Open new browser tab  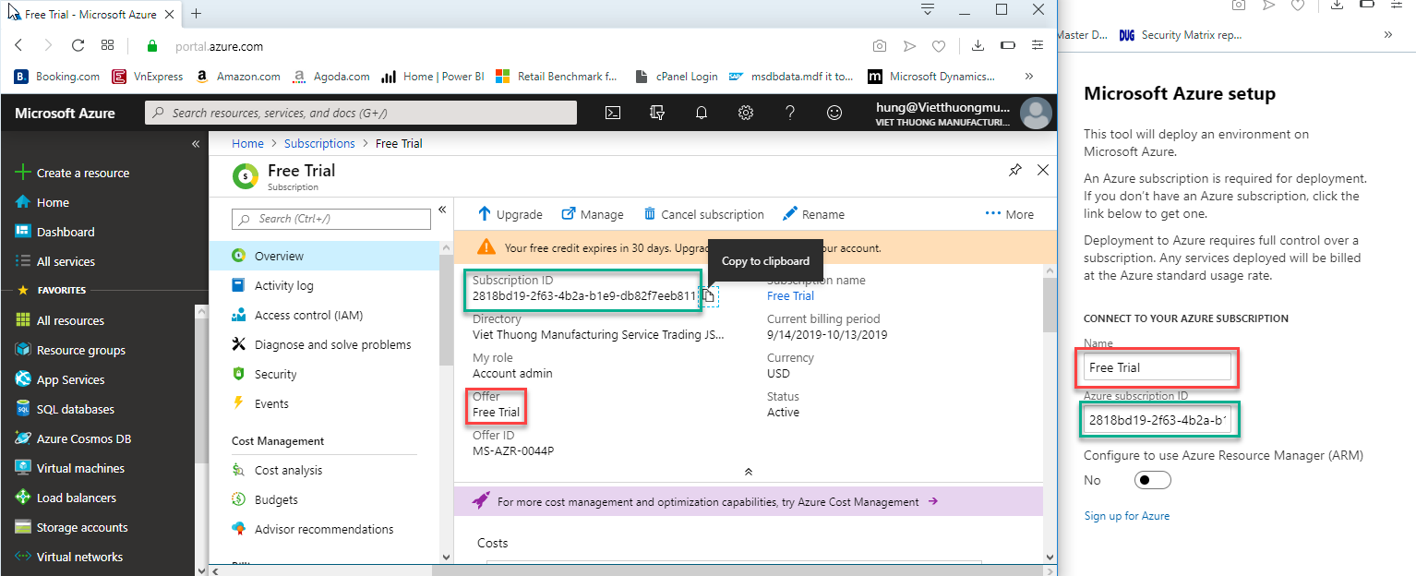point(196,13)
